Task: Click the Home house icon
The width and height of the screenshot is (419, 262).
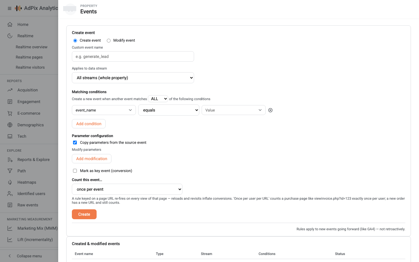Action: click(x=10, y=24)
